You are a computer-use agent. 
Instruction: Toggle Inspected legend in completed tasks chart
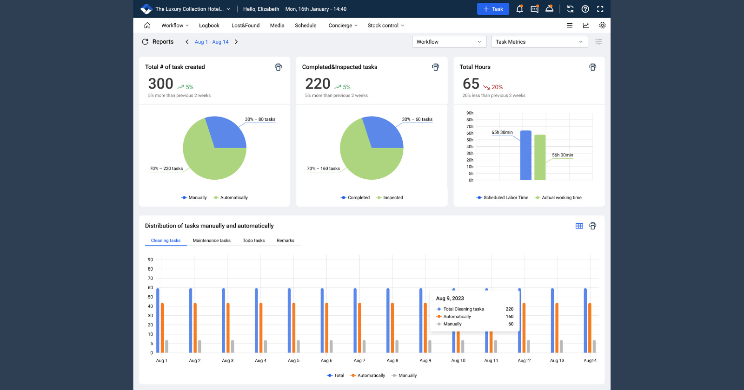(x=390, y=198)
